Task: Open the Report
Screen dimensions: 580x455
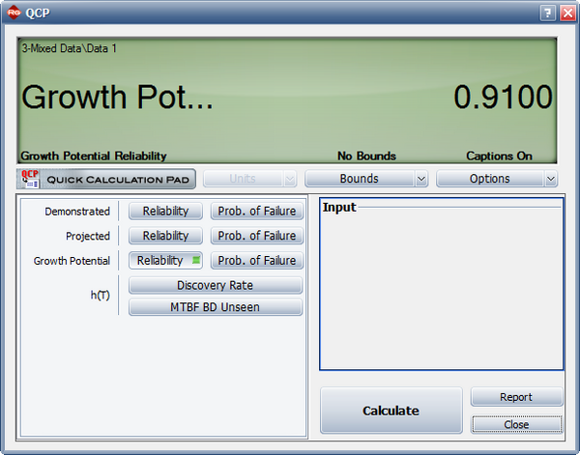Action: pyautogui.click(x=516, y=397)
